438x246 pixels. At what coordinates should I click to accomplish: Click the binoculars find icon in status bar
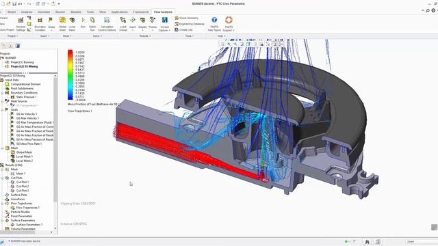pyautogui.click(x=367, y=242)
